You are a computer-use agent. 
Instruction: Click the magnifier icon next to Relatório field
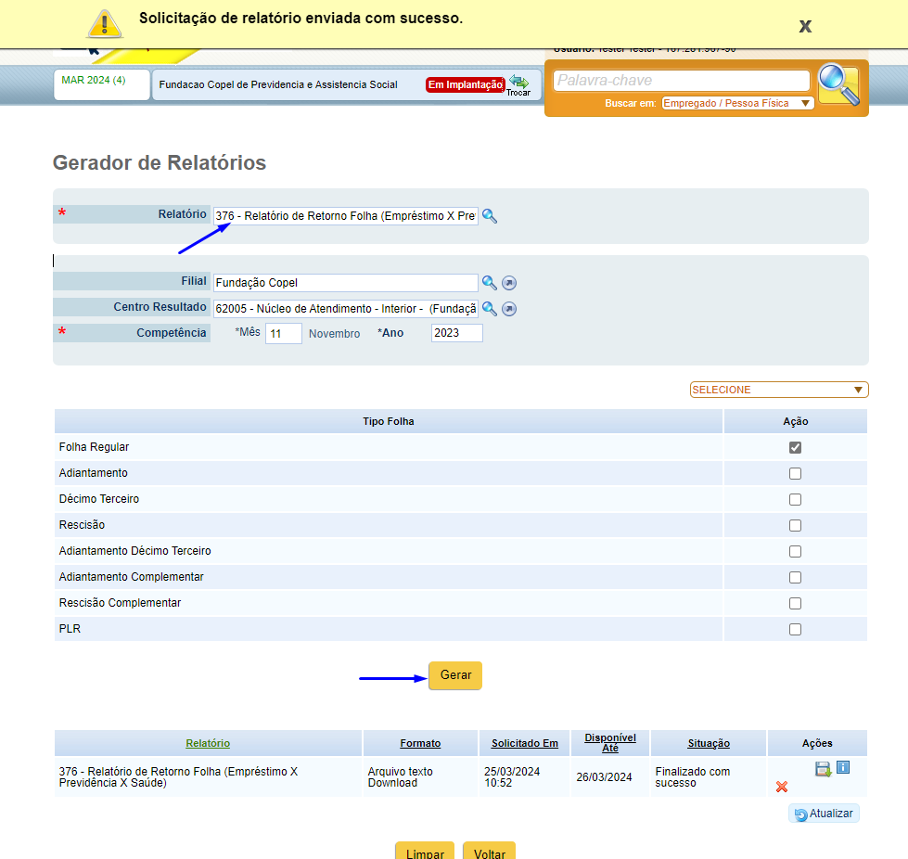point(490,216)
